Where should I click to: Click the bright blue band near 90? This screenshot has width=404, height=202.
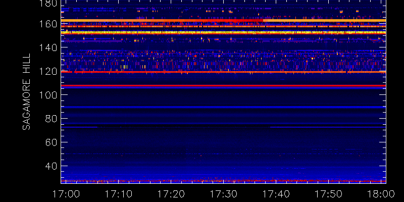(x=223, y=107)
